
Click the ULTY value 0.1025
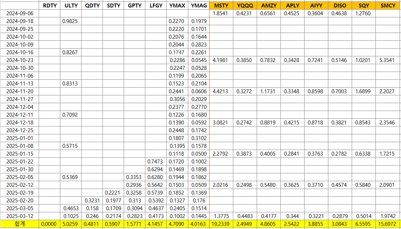coord(71,216)
